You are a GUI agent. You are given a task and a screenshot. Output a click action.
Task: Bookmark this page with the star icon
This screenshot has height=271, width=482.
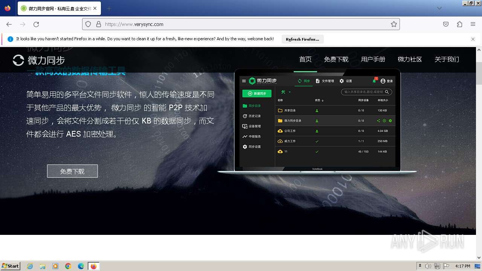394,24
